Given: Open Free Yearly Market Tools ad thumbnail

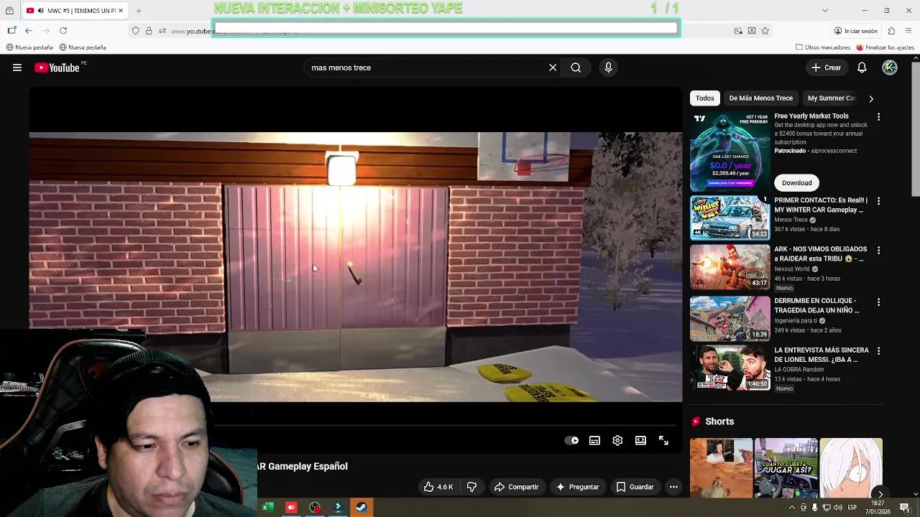Looking at the screenshot, I should coord(730,151).
